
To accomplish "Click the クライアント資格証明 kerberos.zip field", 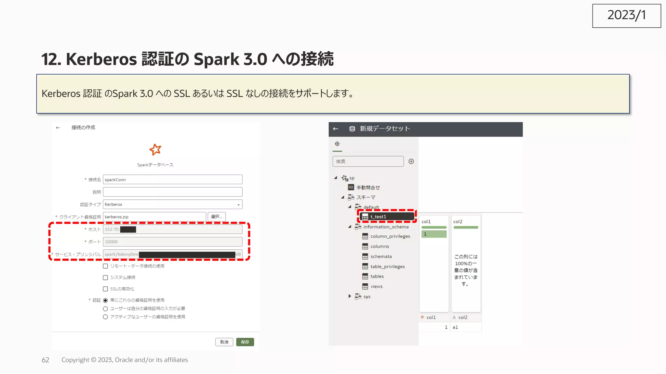I will point(154,217).
